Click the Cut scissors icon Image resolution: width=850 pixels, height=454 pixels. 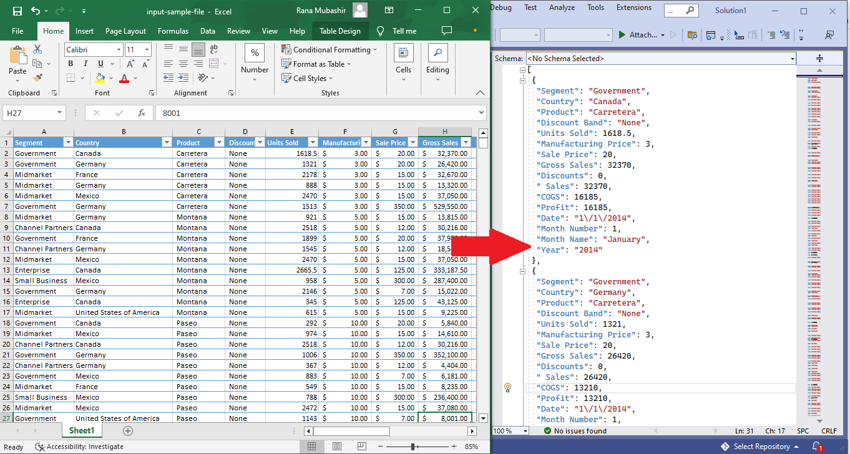tap(37, 49)
